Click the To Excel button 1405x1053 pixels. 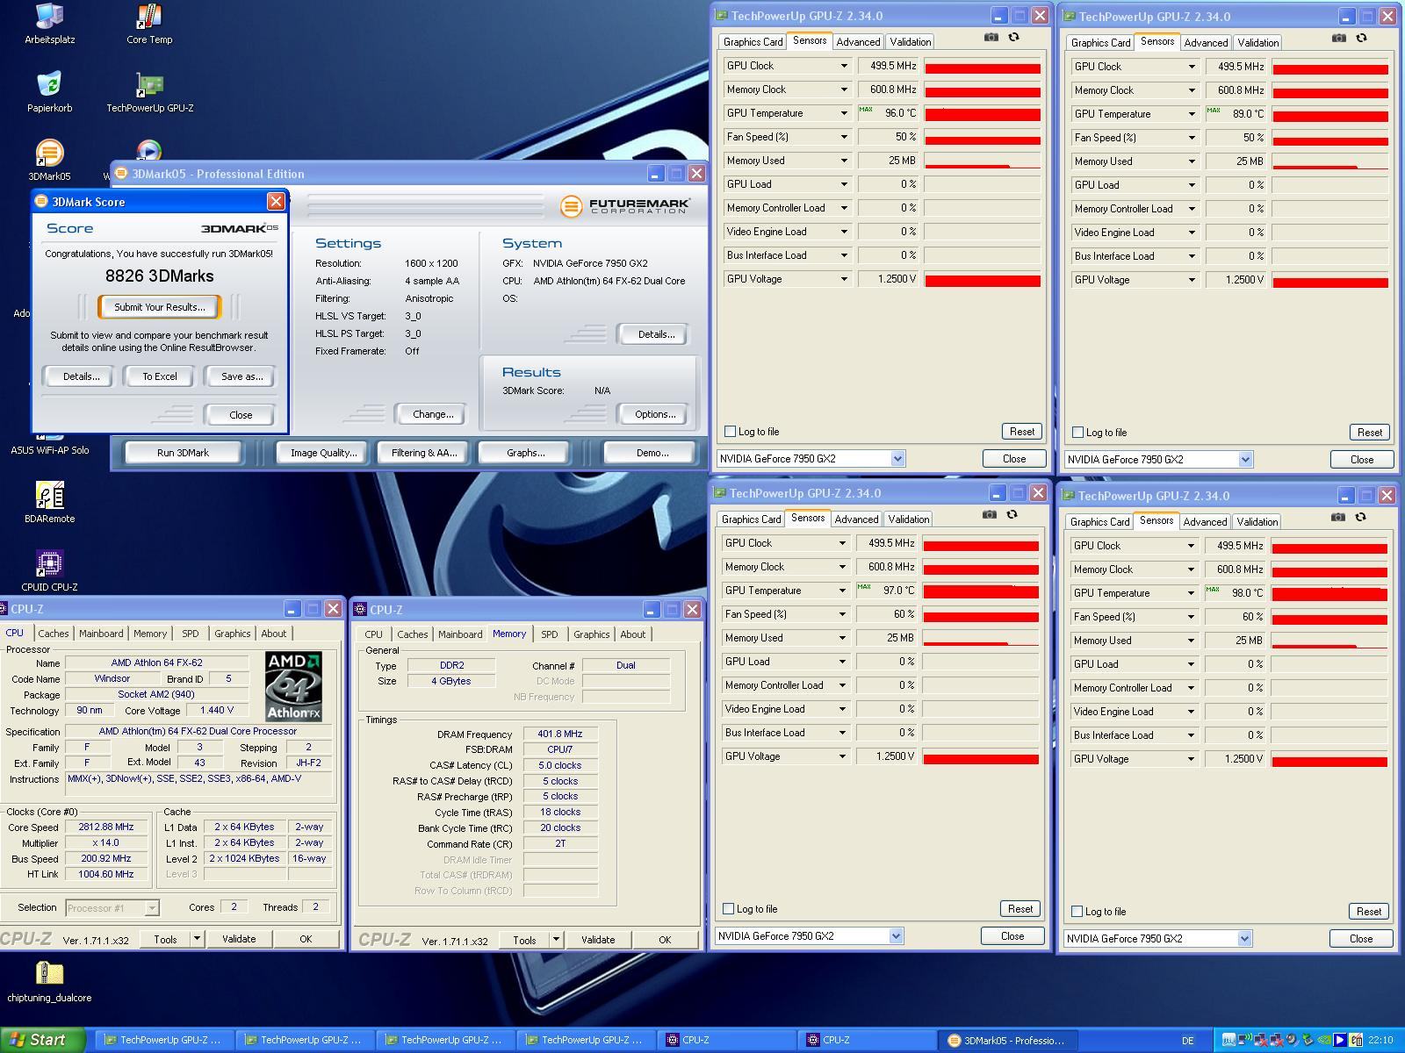tap(160, 376)
